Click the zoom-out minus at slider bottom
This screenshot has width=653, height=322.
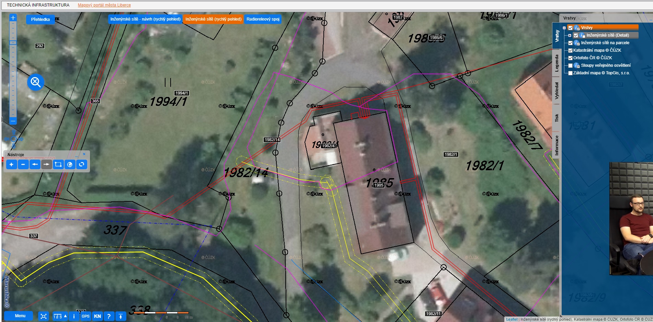[x=13, y=121]
